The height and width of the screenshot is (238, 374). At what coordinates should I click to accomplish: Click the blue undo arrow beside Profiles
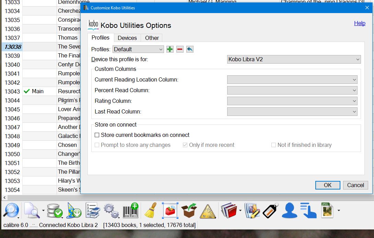(190, 49)
